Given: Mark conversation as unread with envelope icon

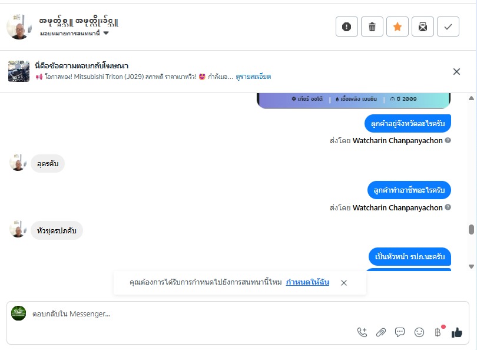Looking at the screenshot, I should (423, 27).
